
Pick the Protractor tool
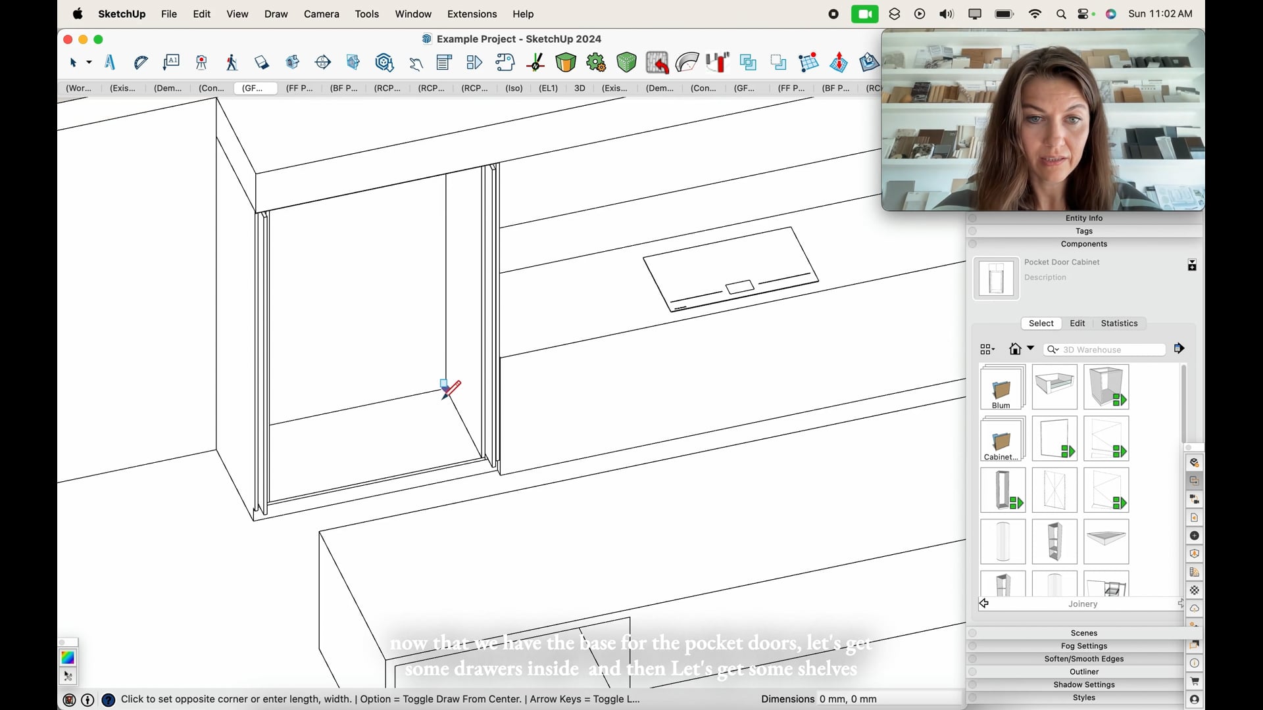(x=141, y=62)
